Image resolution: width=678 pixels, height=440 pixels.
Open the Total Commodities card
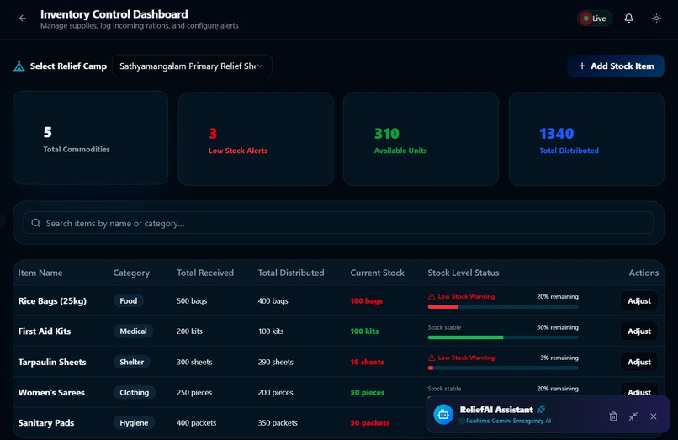tap(90, 138)
